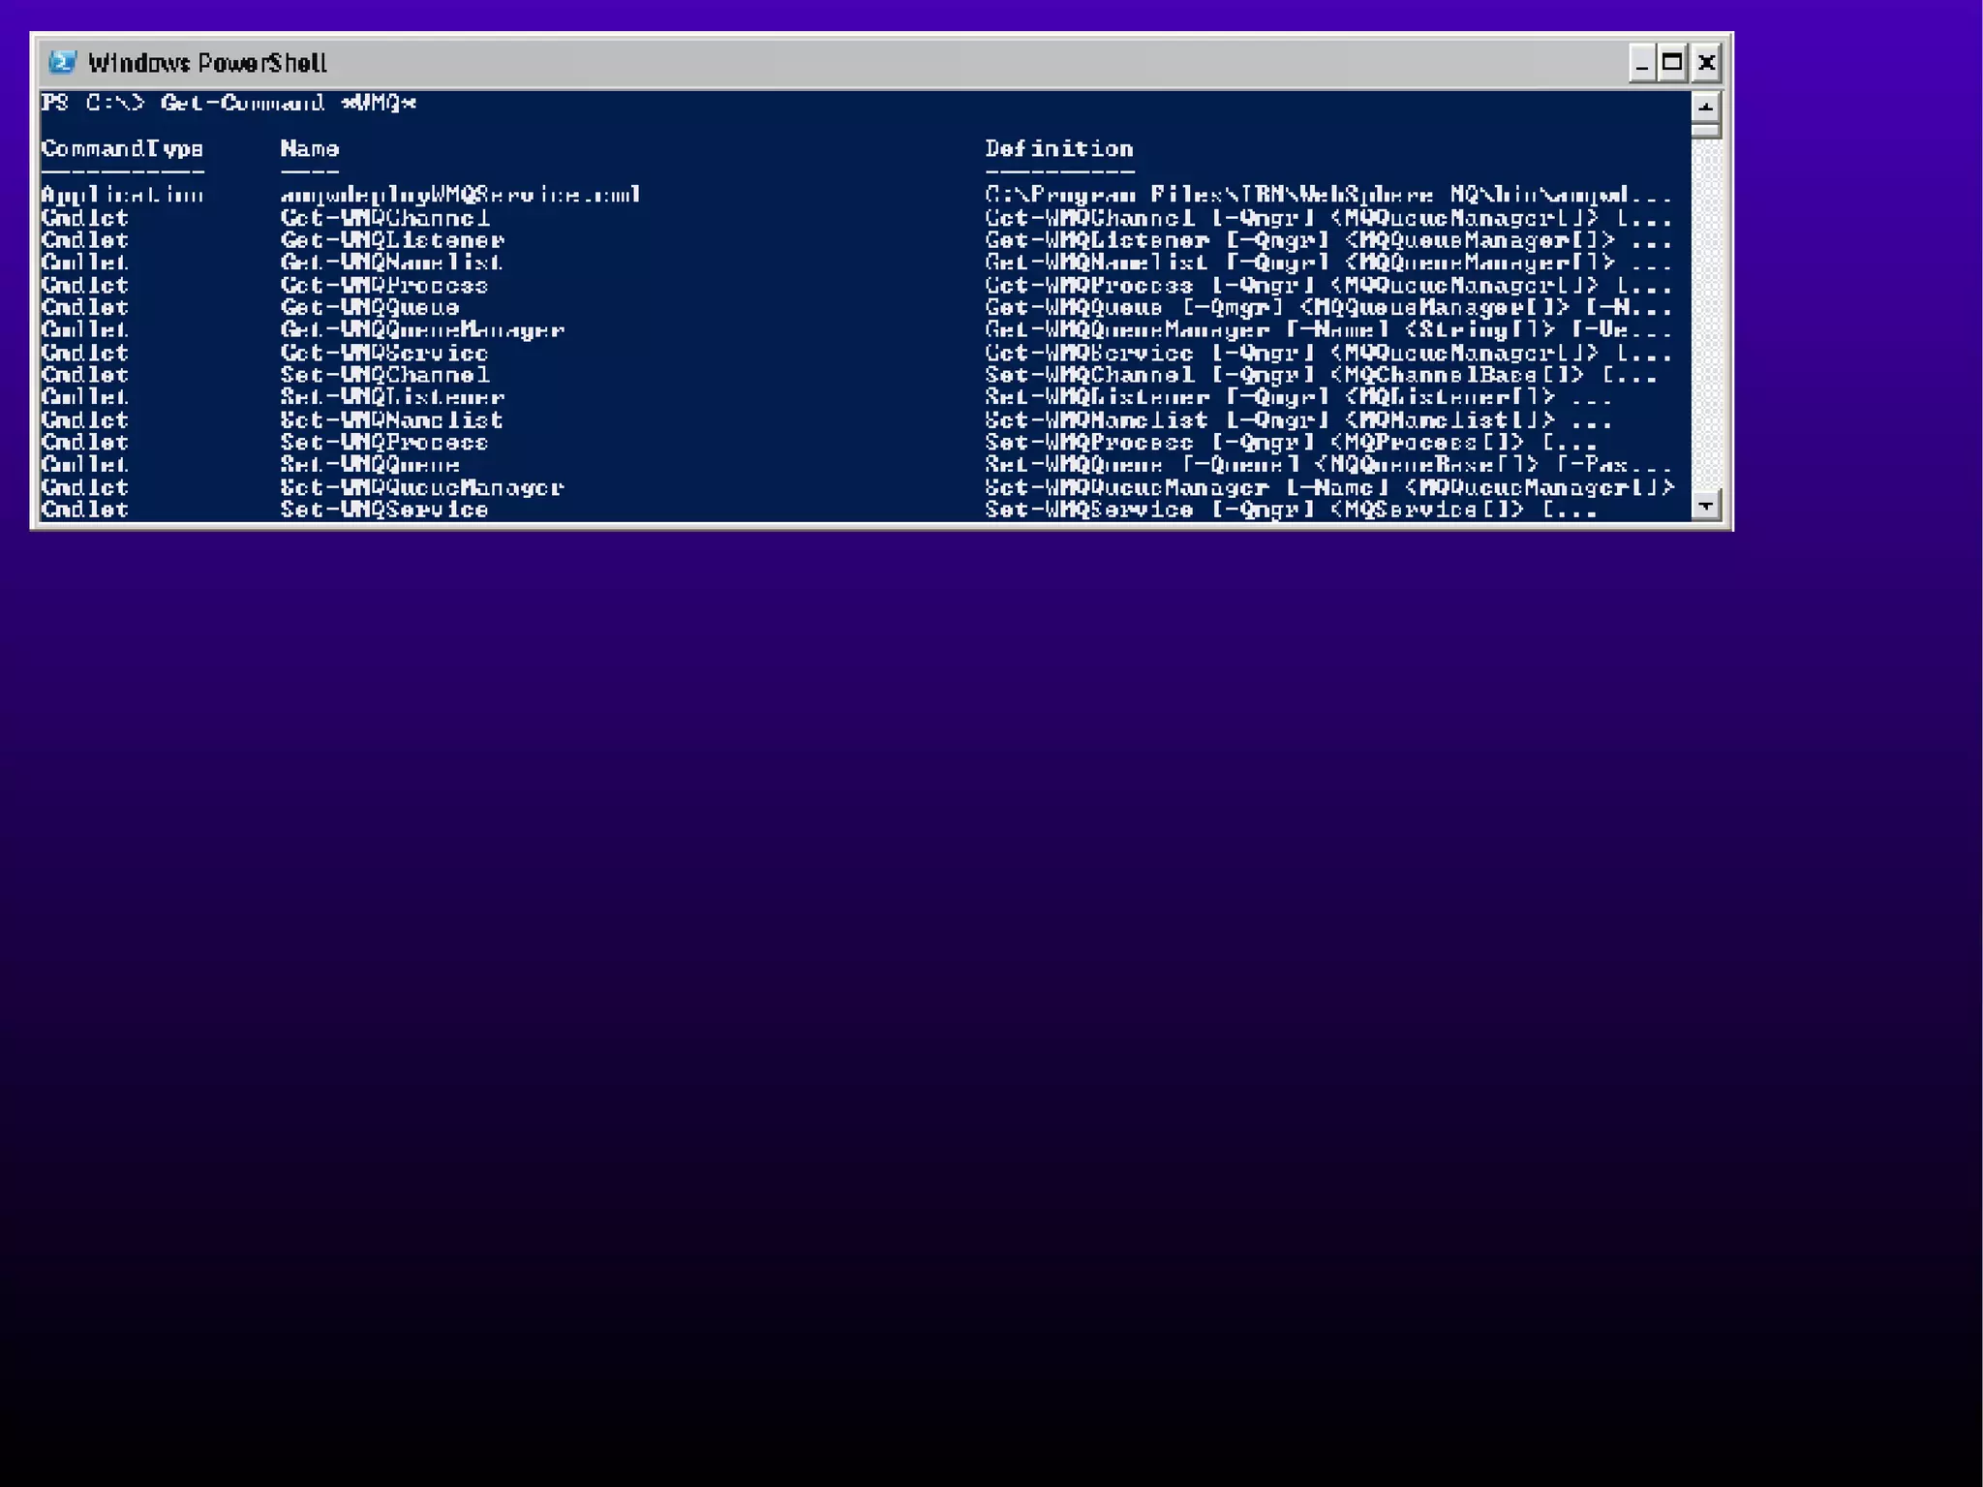Click the Set-WMQListener cmdlet name
The width and height of the screenshot is (1983, 1487).
(x=392, y=397)
